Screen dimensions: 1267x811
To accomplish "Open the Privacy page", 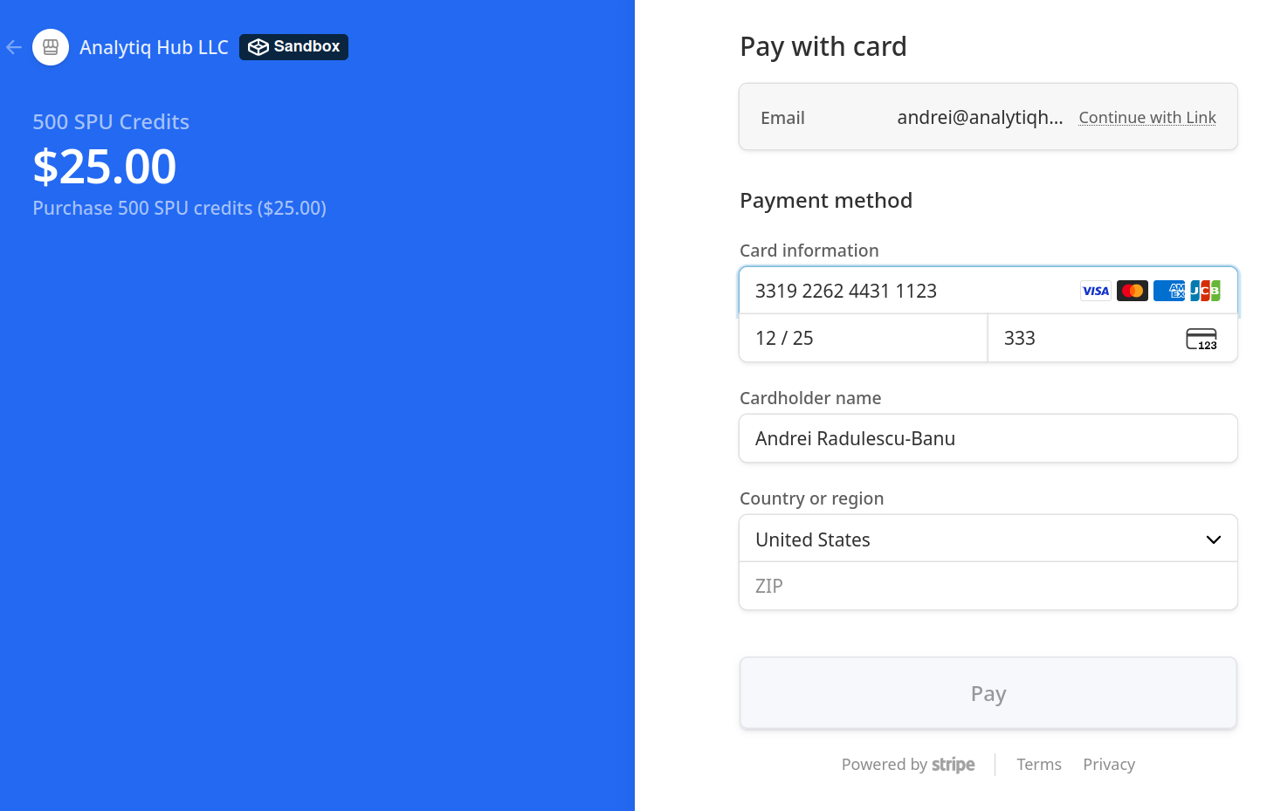I will tap(1108, 764).
